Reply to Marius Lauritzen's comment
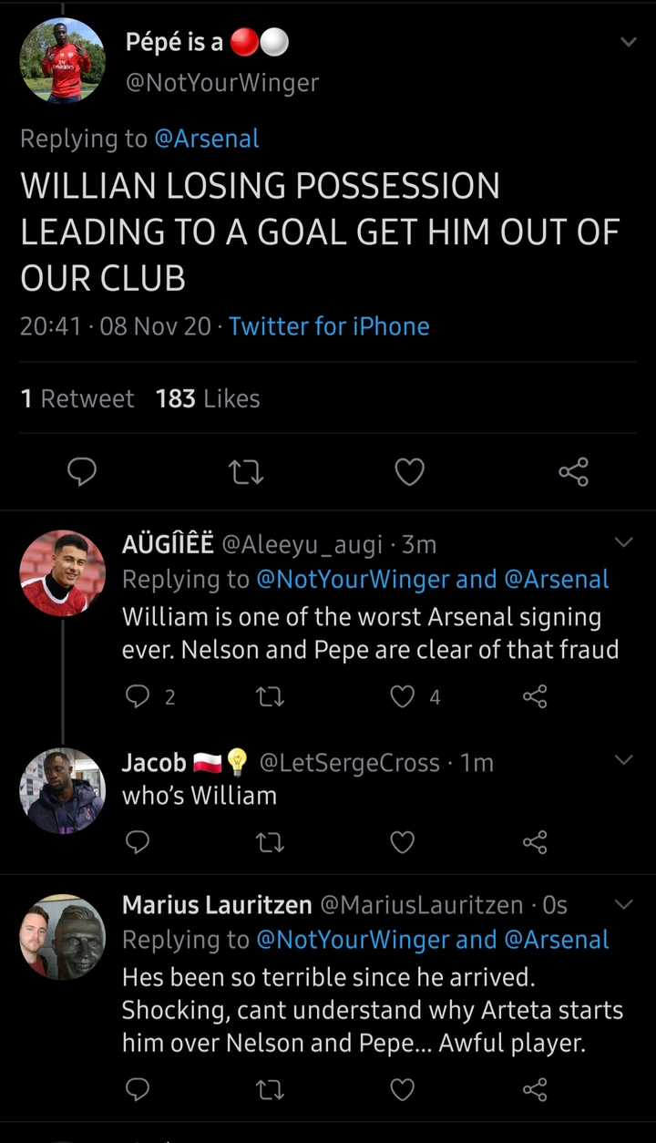This screenshot has width=656, height=1143. click(137, 1089)
